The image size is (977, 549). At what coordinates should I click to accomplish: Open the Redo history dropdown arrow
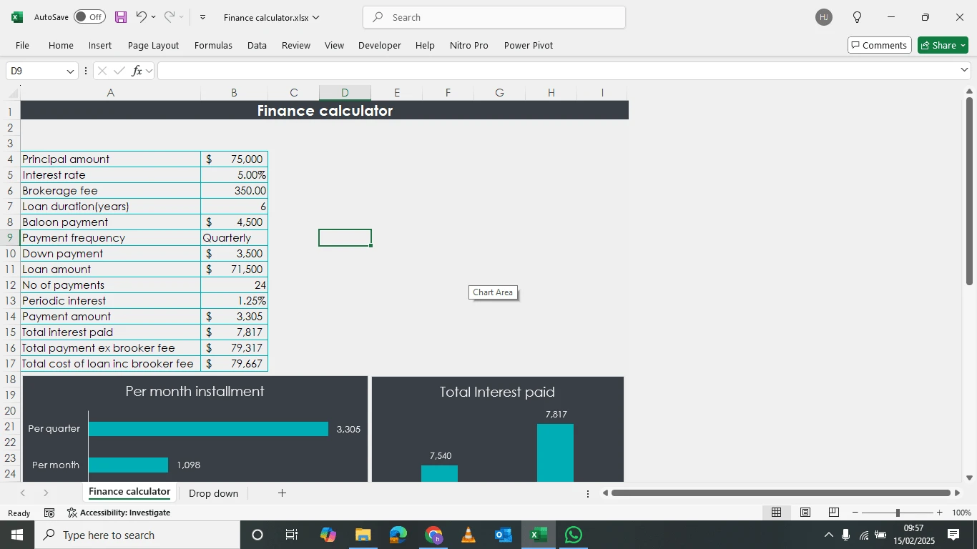tap(182, 17)
